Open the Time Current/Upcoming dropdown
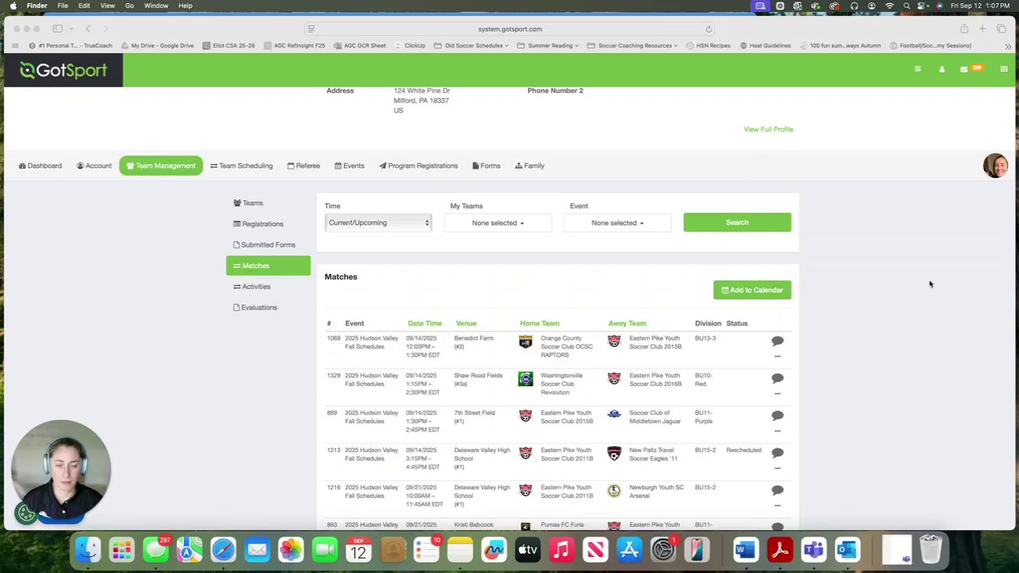This screenshot has height=573, width=1019. [x=378, y=223]
